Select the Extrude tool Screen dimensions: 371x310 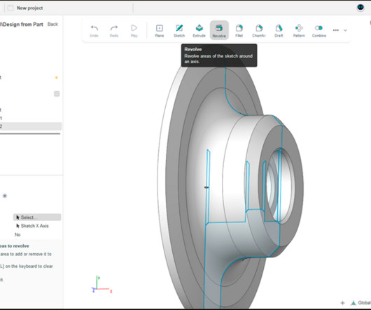click(x=199, y=31)
